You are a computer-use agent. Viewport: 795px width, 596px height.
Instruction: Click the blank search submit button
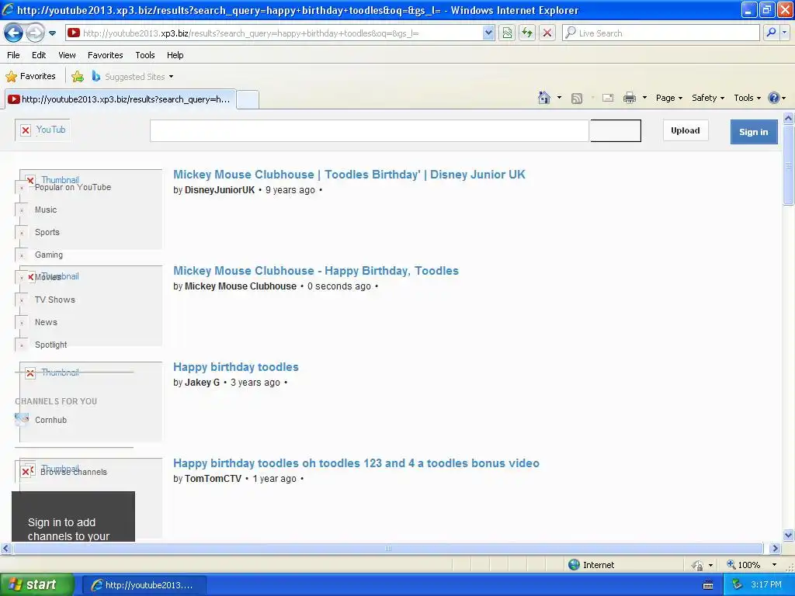pos(616,130)
